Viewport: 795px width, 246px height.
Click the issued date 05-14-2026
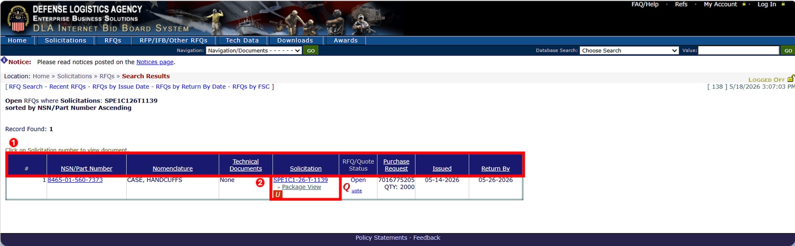442,180
